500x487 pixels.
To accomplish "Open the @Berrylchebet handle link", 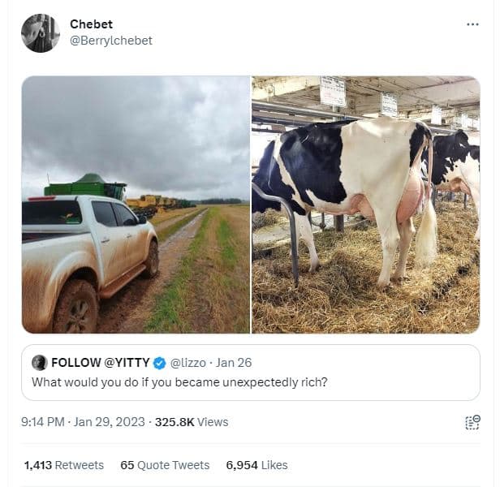I will 111,41.
